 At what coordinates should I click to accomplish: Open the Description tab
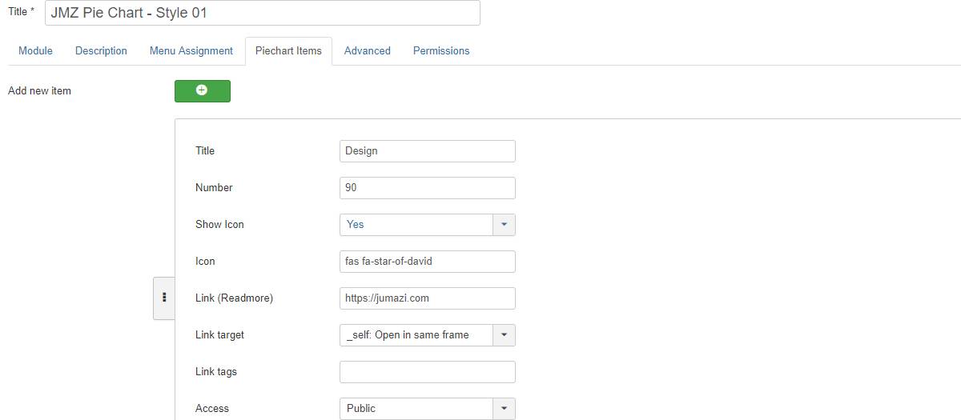[101, 50]
